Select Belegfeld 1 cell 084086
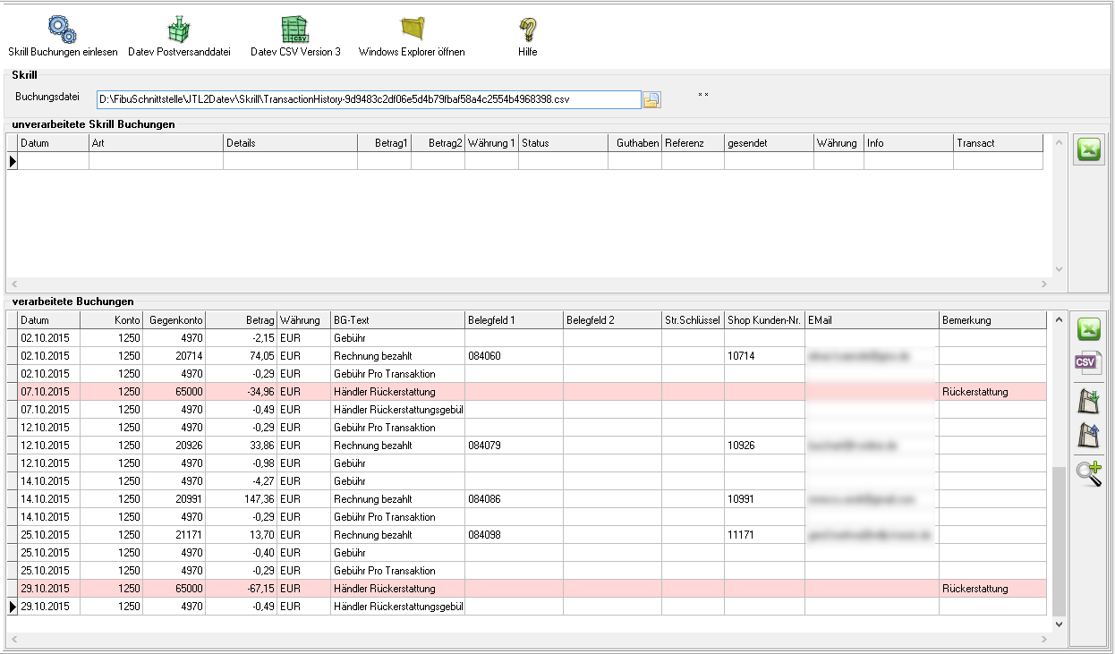Screen dimensions: 1115x654 484,499
